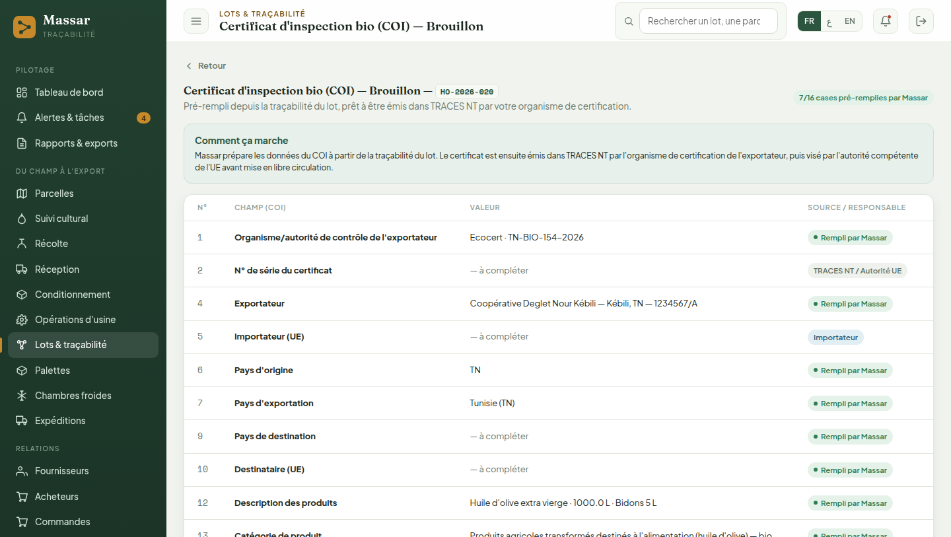
Task: Click the Alertes & tâches bell icon
Action: (x=22, y=118)
